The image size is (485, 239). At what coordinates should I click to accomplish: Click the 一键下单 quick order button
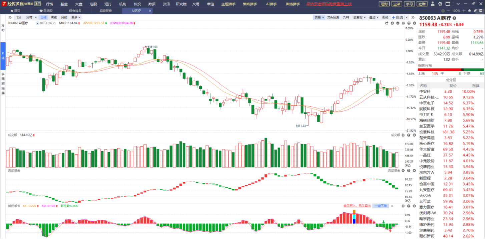coord(381,206)
